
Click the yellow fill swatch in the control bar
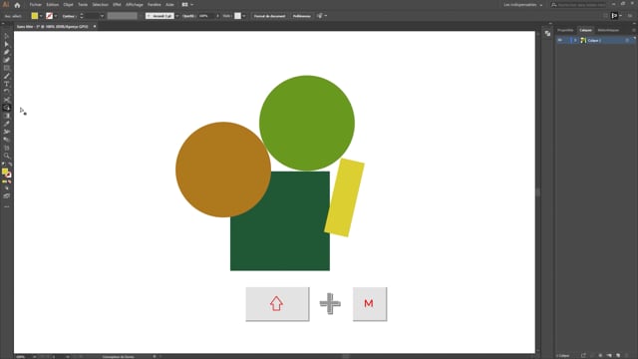[35, 16]
